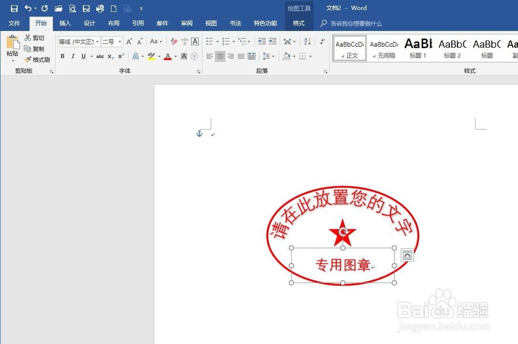This screenshot has height=344, width=518.
Task: Click the sort icon in Paragraph group
Action: click(307, 41)
